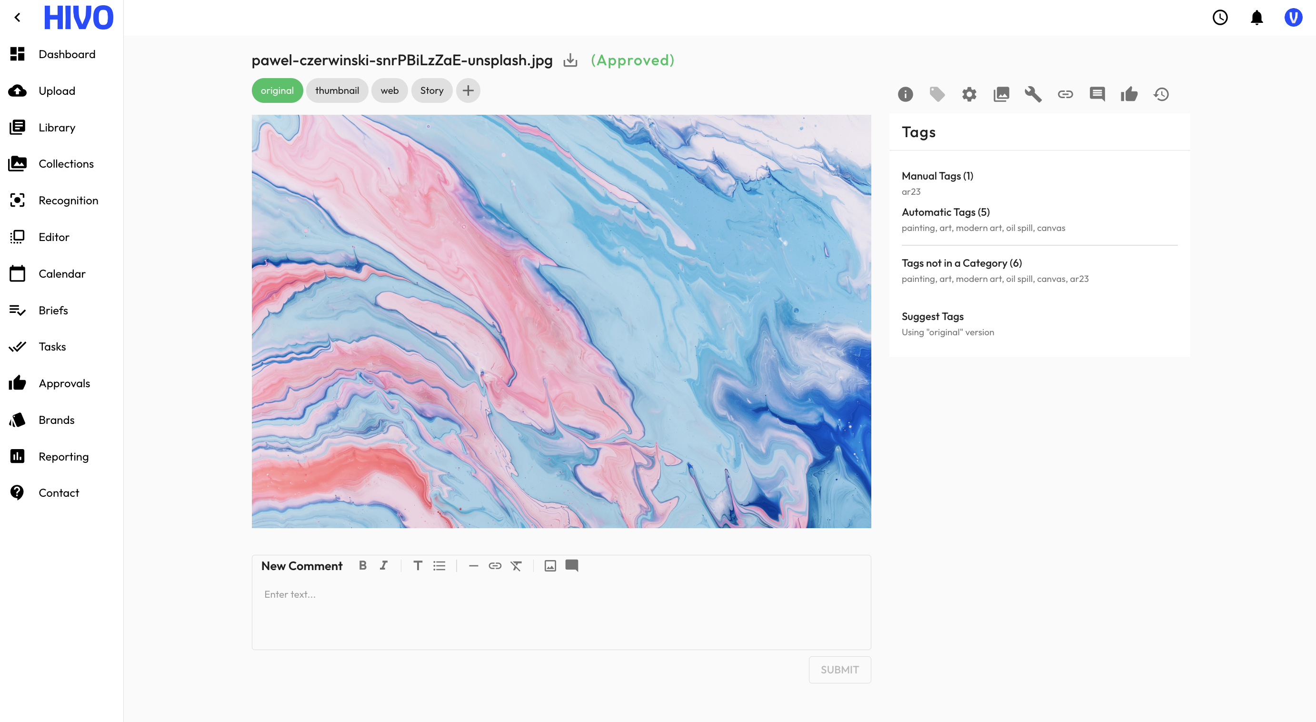Click the settings gear icon in asset toolbar
This screenshot has height=722, width=1316.
click(x=968, y=94)
